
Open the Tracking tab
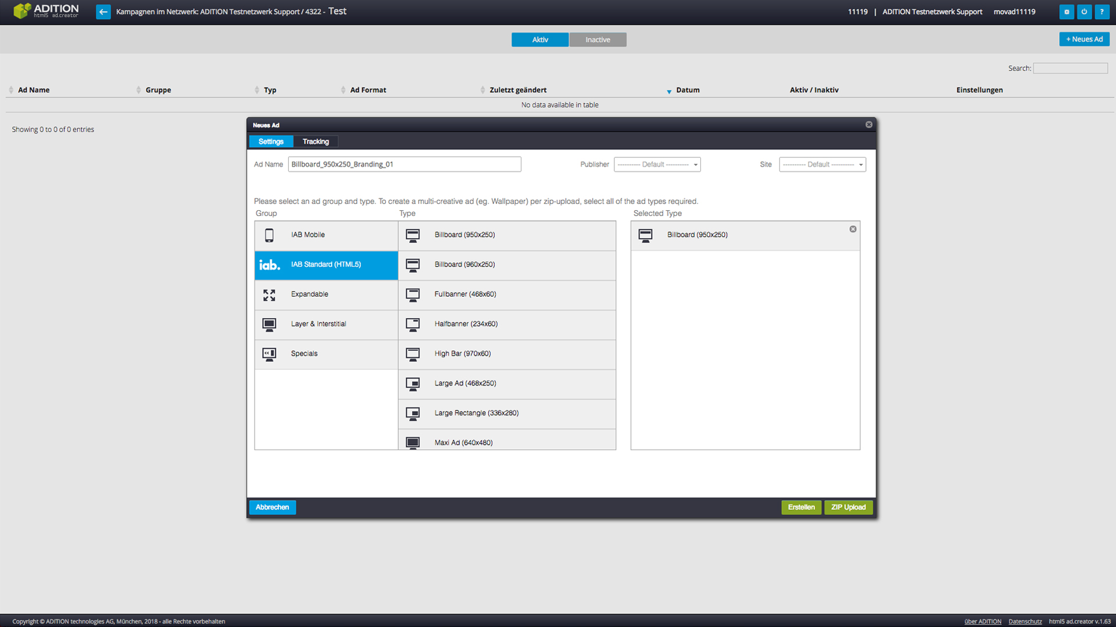pyautogui.click(x=316, y=142)
